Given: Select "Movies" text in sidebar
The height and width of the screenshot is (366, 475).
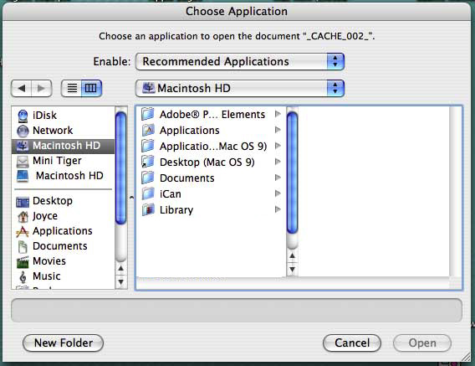Looking at the screenshot, I should coord(49,261).
